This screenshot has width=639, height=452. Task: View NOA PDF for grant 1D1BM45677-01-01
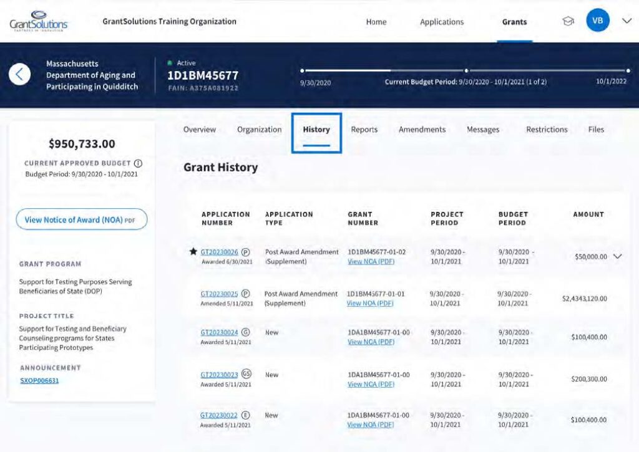click(x=370, y=304)
